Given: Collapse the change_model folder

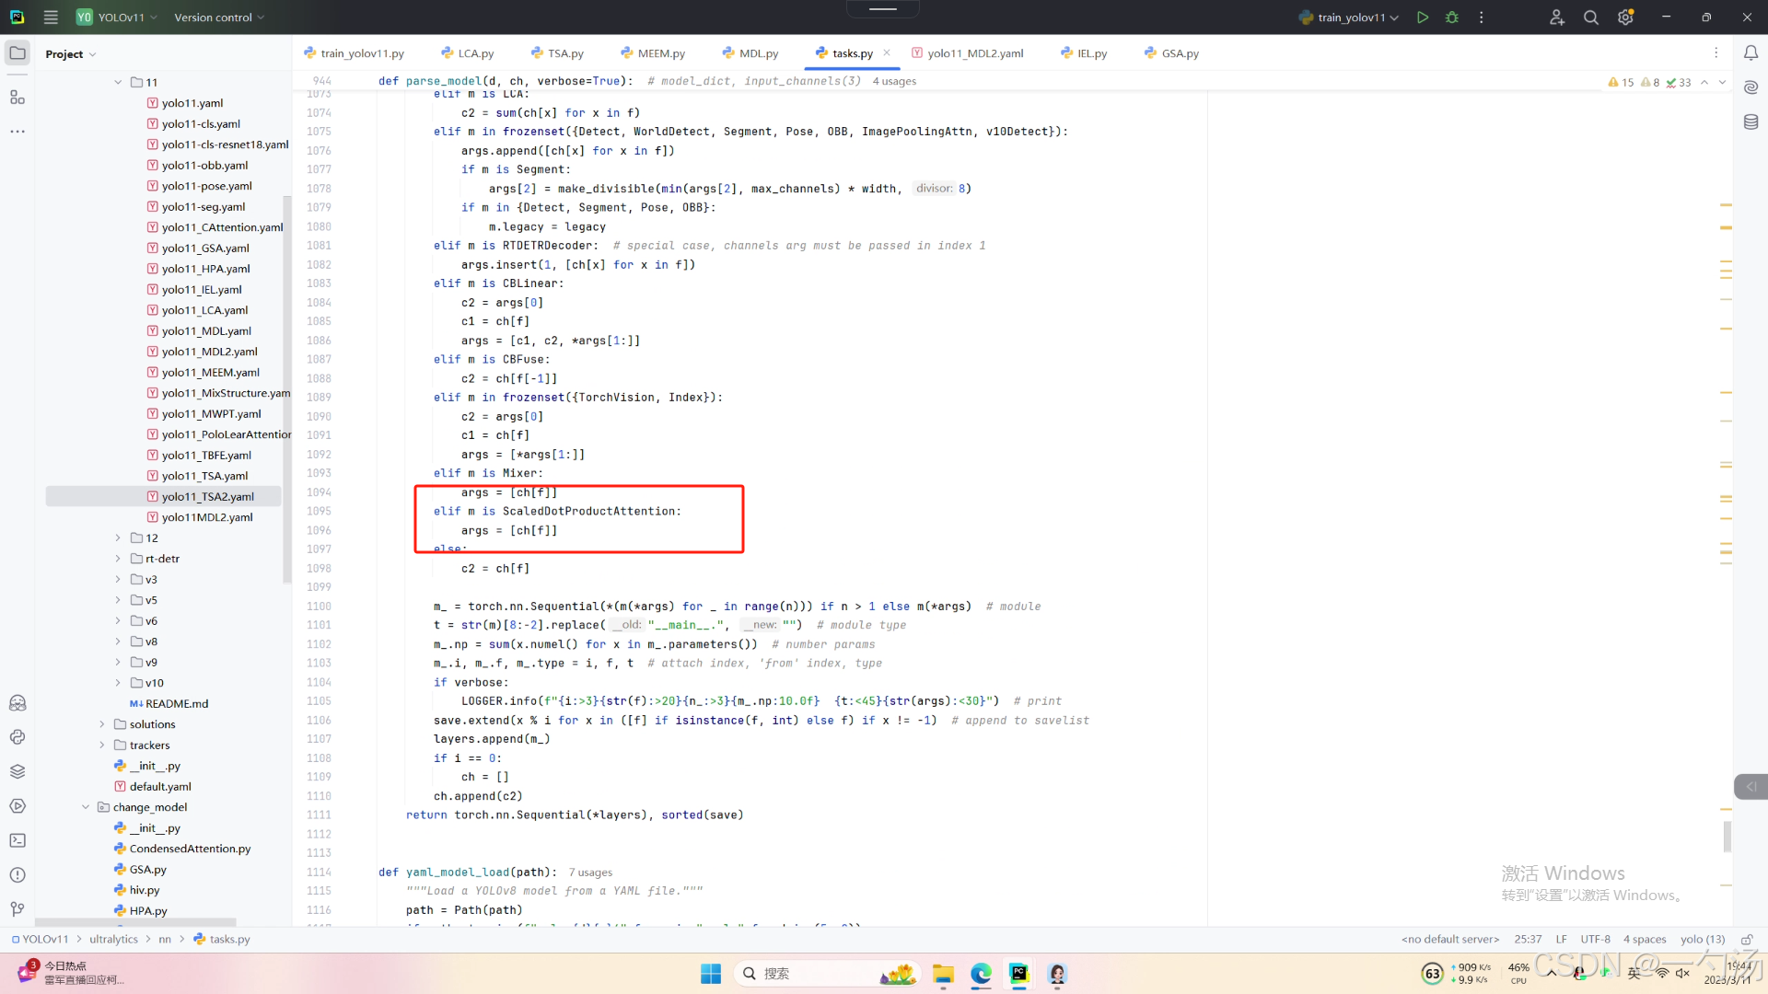Looking at the screenshot, I should (x=86, y=806).
